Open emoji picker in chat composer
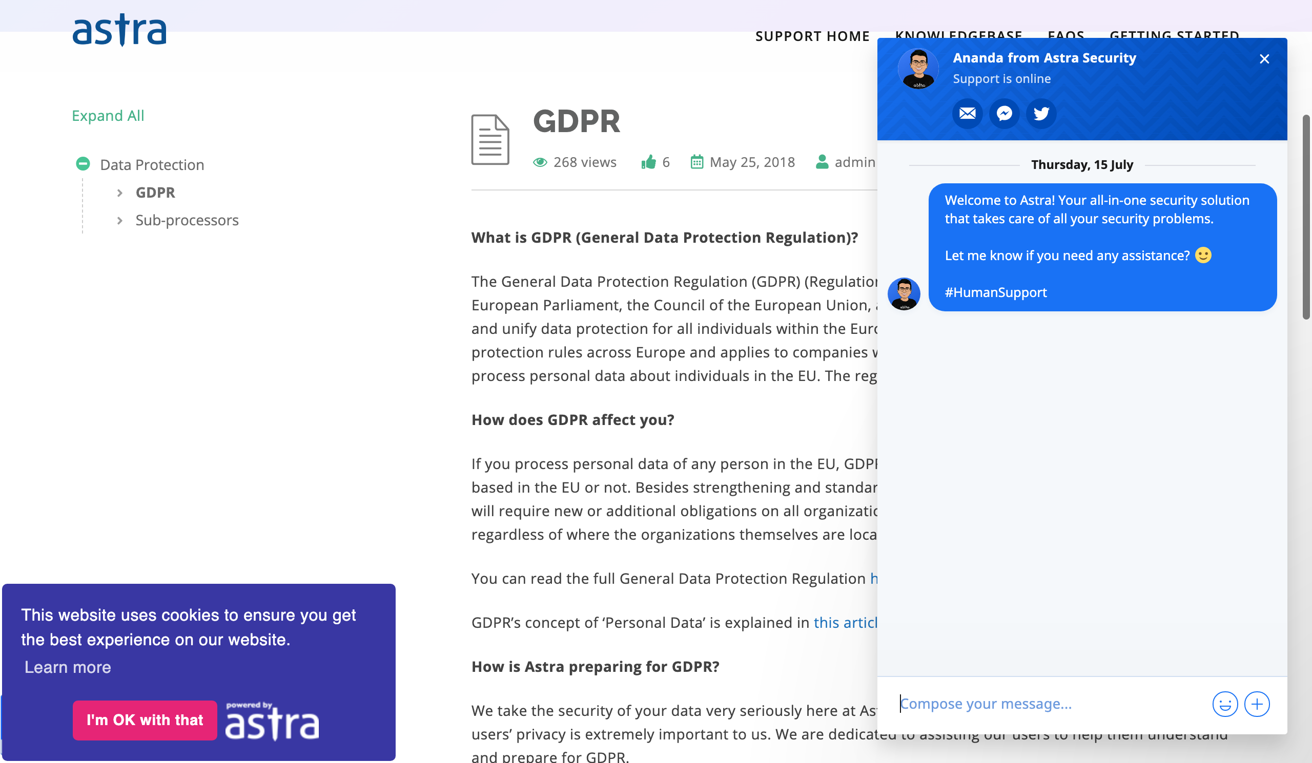Screen dimensions: 1312x763 [x=1224, y=704]
